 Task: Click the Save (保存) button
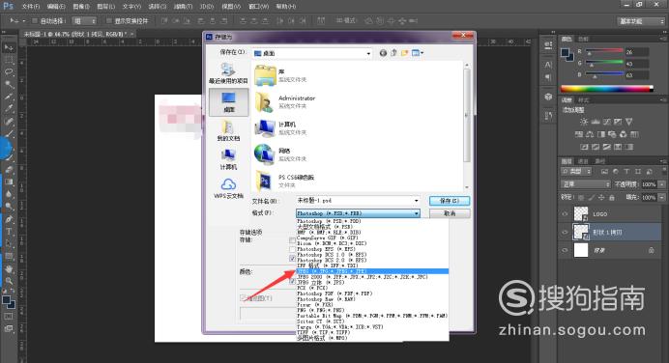pos(450,200)
